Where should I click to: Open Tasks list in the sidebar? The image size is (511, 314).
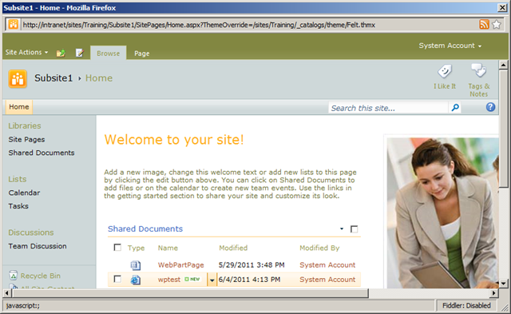click(x=18, y=206)
